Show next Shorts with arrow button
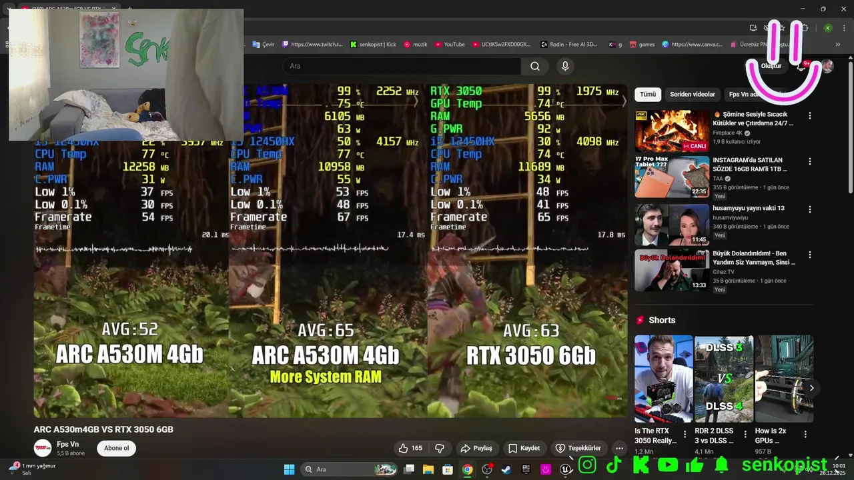Screen dimensions: 854x480 tap(811, 388)
